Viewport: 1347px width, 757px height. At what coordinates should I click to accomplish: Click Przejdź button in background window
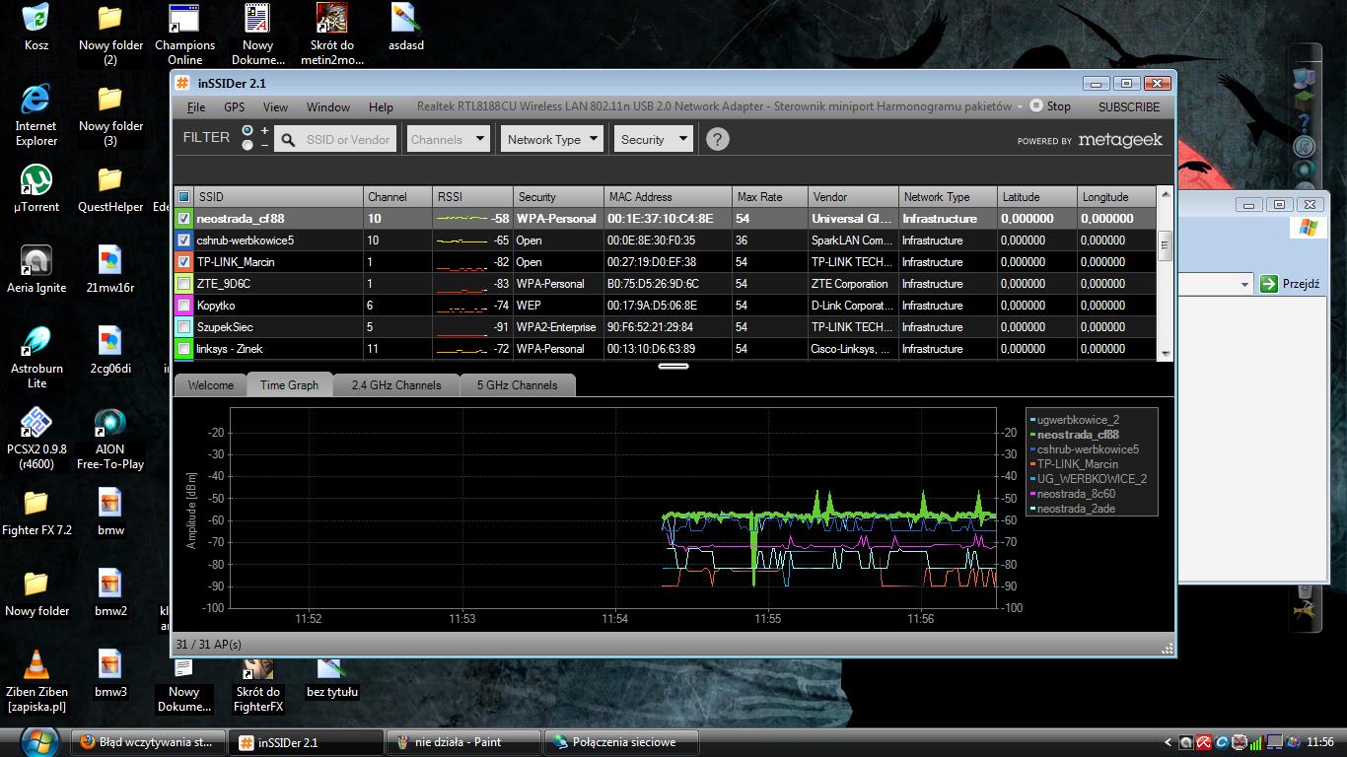(1290, 284)
